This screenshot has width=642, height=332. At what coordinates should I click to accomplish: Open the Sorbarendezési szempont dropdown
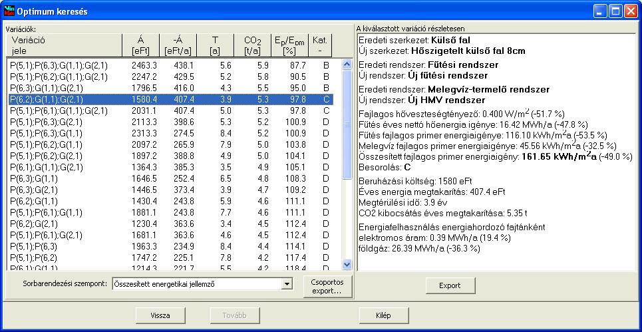tap(287, 284)
